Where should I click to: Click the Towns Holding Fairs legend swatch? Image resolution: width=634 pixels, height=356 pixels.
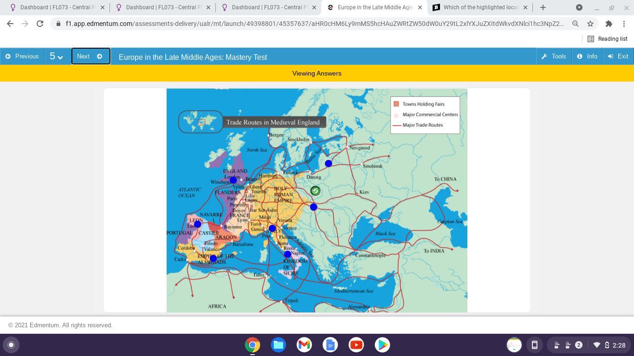pos(396,104)
